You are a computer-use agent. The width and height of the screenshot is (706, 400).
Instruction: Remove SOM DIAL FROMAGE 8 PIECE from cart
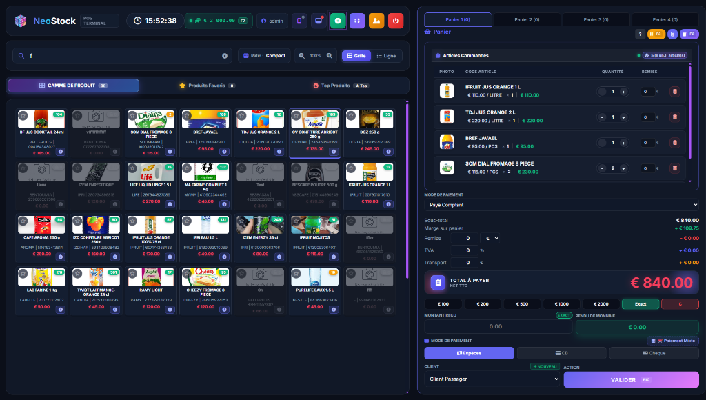(674, 168)
